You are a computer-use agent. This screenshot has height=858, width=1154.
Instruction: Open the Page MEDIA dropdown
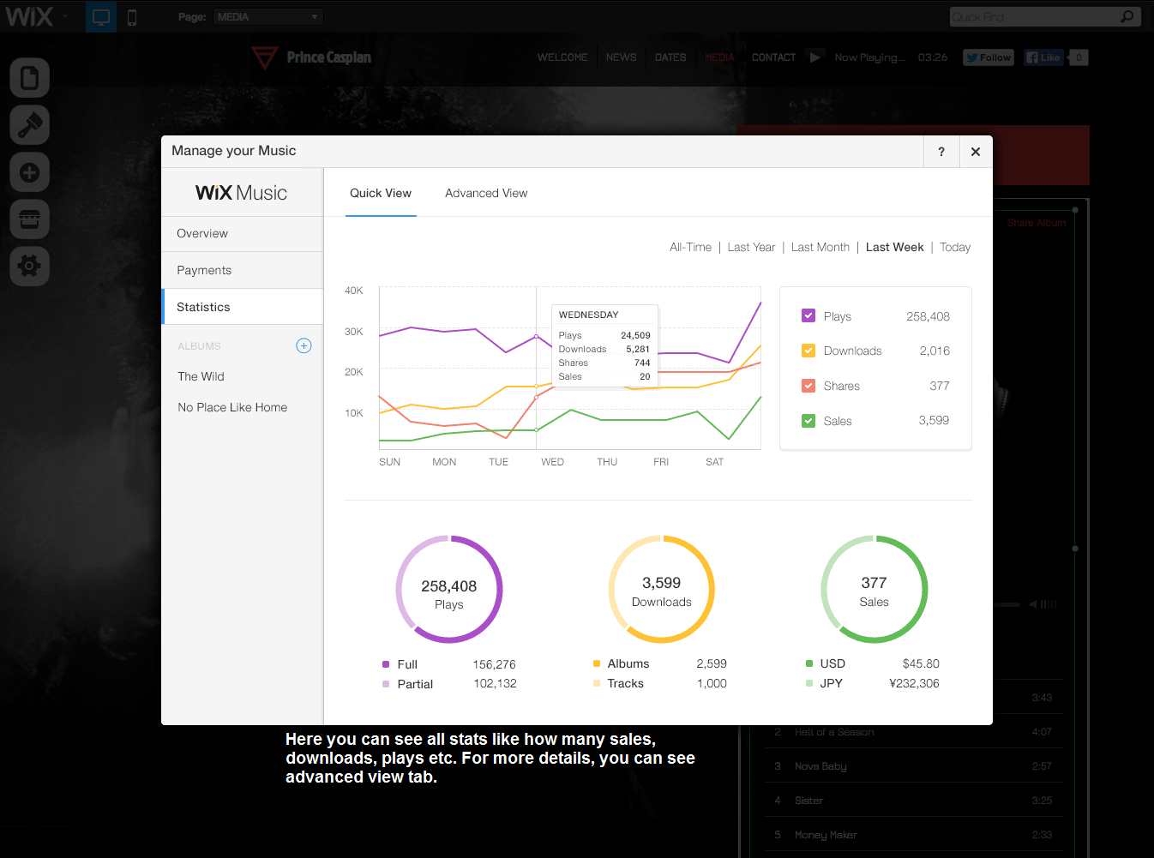pos(268,16)
